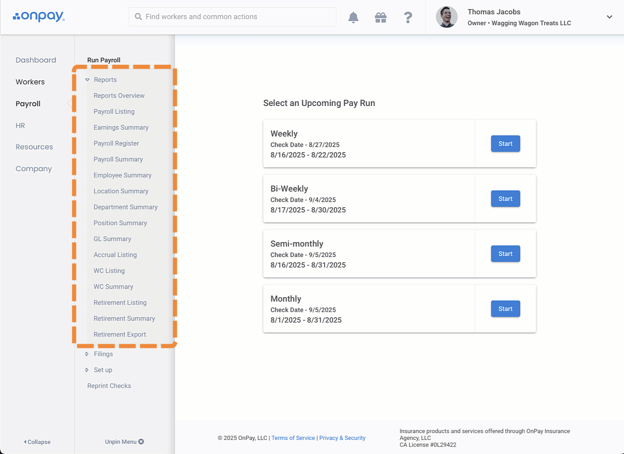Open the gift rewards icon
This screenshot has height=454, width=624.
(381, 17)
